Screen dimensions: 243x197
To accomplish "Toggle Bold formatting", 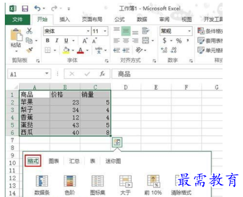I will pos(47,41).
